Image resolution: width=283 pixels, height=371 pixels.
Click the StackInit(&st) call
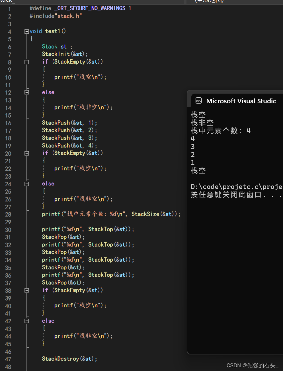[65, 54]
